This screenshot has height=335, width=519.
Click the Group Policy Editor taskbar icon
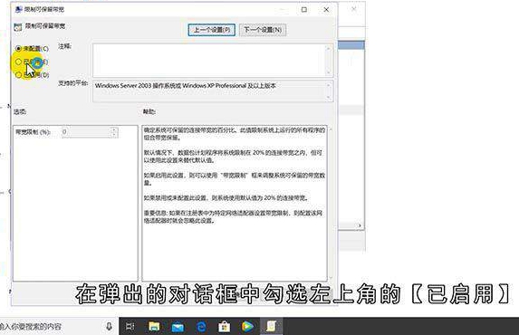271,326
